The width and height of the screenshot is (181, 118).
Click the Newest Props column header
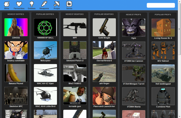(x=133, y=15)
